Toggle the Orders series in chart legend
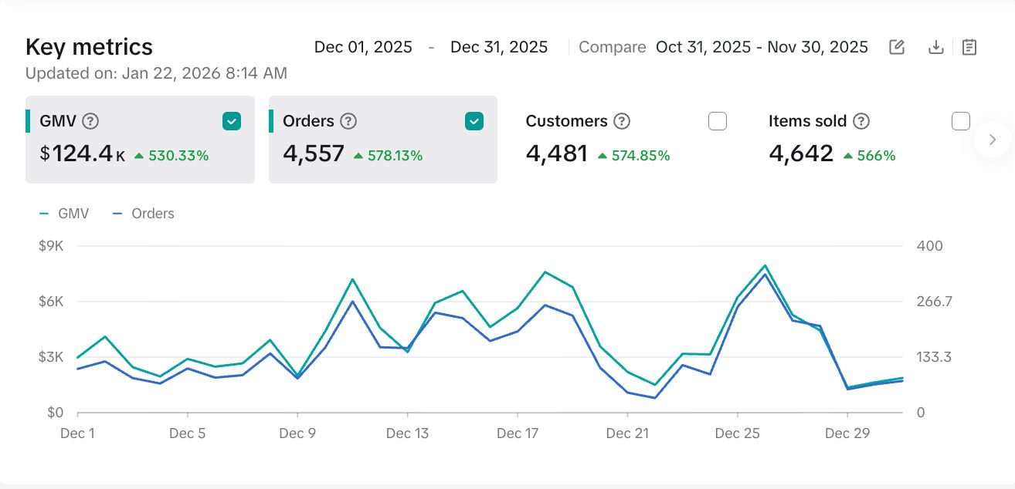This screenshot has width=1015, height=489. point(144,214)
